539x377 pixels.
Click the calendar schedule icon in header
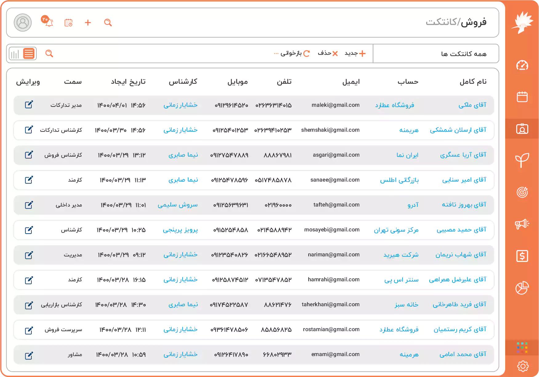pos(68,23)
